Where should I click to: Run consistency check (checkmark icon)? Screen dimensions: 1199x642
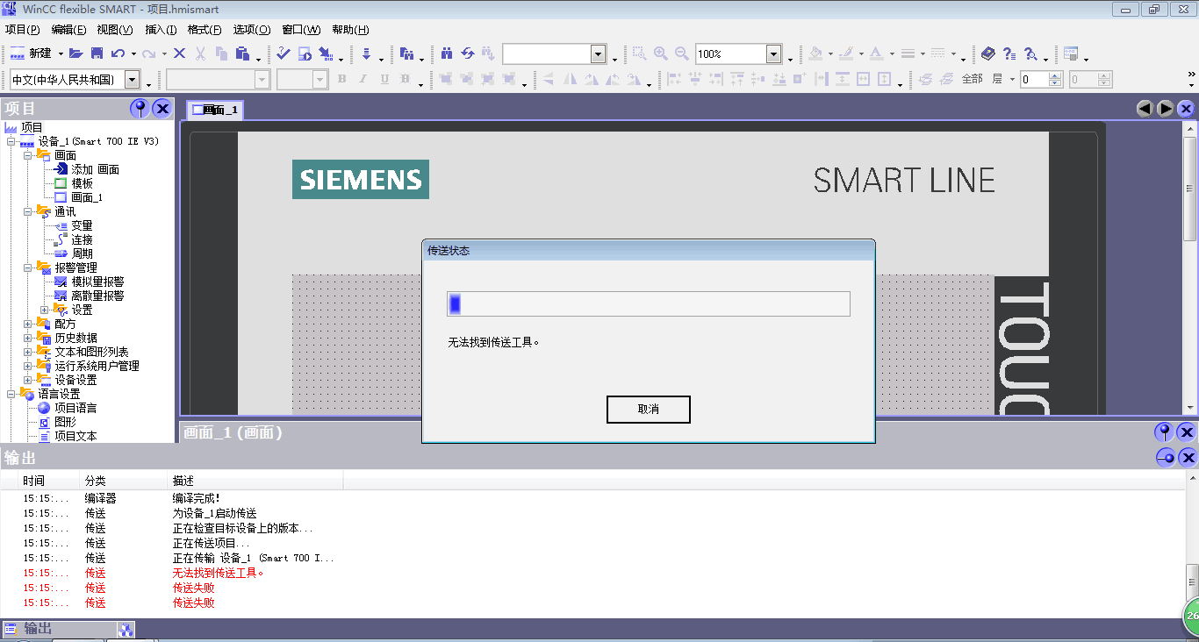pos(283,53)
